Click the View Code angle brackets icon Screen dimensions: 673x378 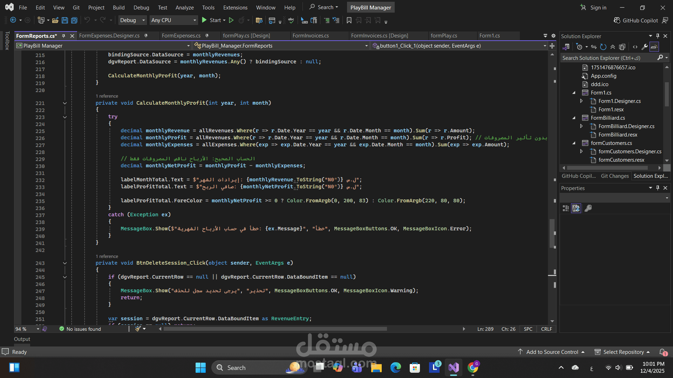635,47
